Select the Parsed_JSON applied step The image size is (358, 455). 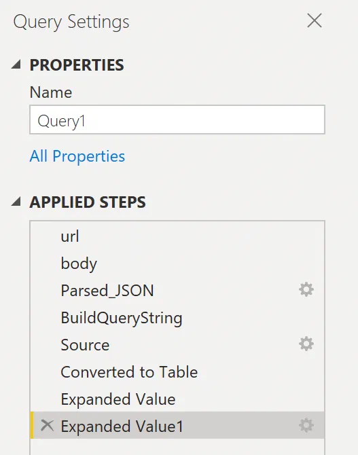point(177,291)
